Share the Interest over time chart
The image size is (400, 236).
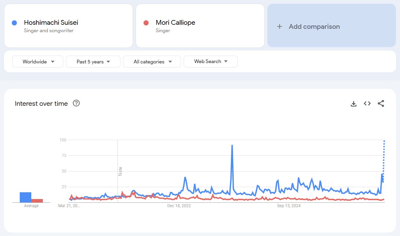[x=381, y=103]
